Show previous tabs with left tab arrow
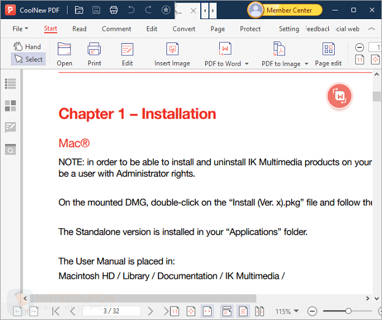The height and width of the screenshot is (320, 382). [x=205, y=10]
